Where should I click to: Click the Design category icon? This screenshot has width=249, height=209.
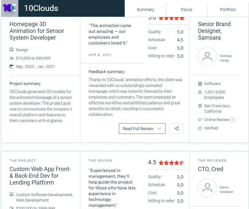[11, 50]
